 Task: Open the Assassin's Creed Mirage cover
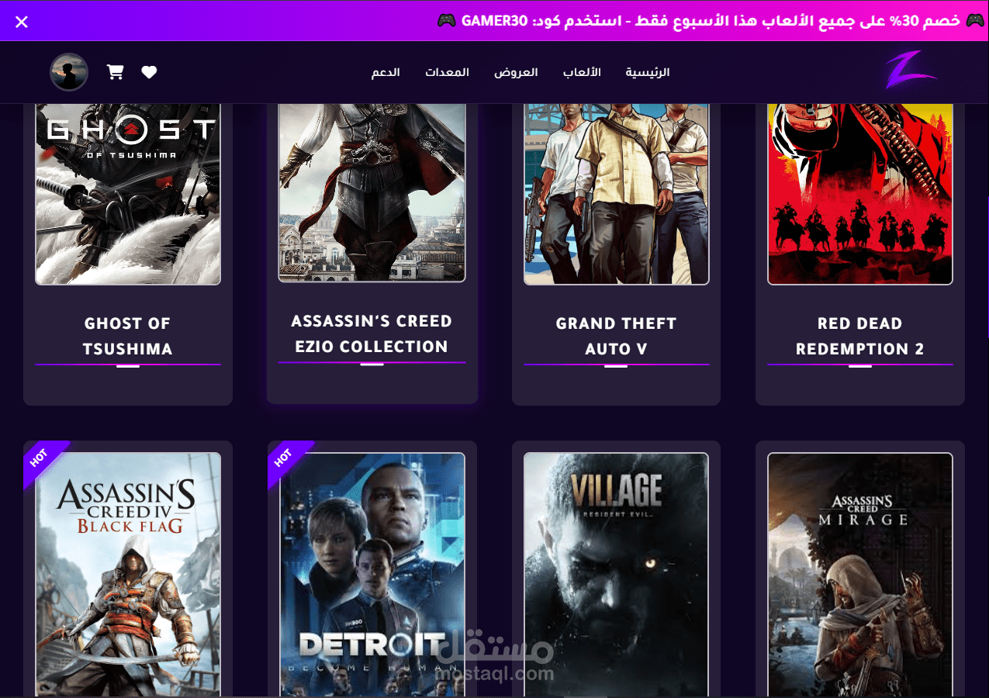pyautogui.click(x=860, y=575)
